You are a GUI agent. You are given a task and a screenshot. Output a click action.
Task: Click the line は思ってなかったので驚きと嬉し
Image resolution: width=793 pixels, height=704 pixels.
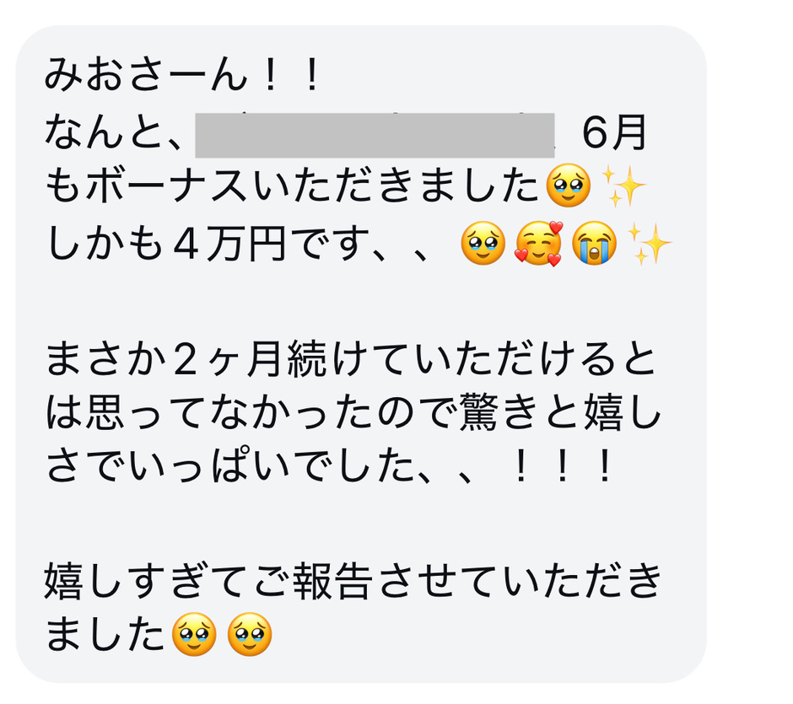[353, 413]
